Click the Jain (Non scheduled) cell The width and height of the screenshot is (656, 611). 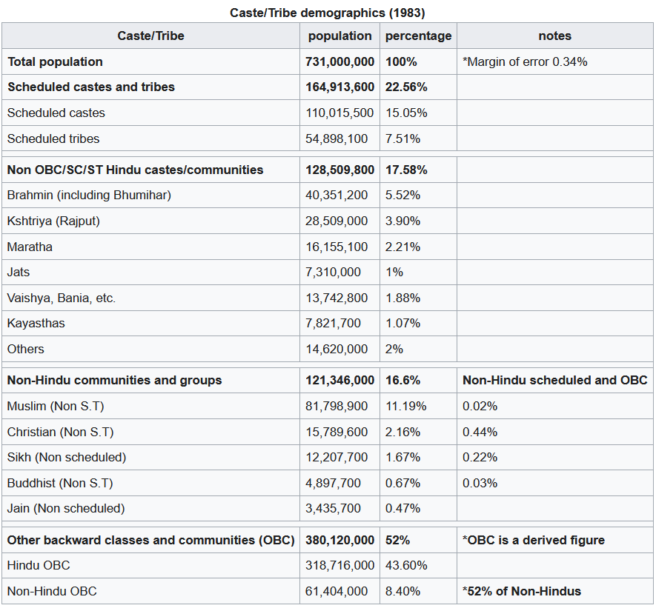pos(66,508)
